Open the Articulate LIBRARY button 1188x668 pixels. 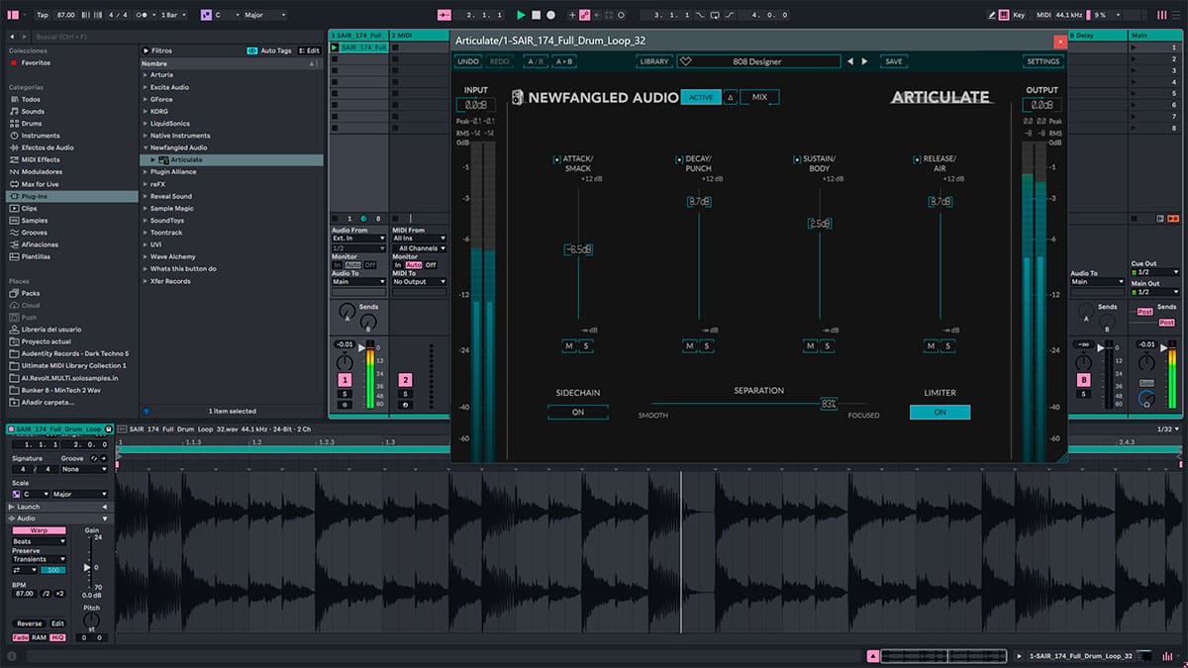(654, 61)
